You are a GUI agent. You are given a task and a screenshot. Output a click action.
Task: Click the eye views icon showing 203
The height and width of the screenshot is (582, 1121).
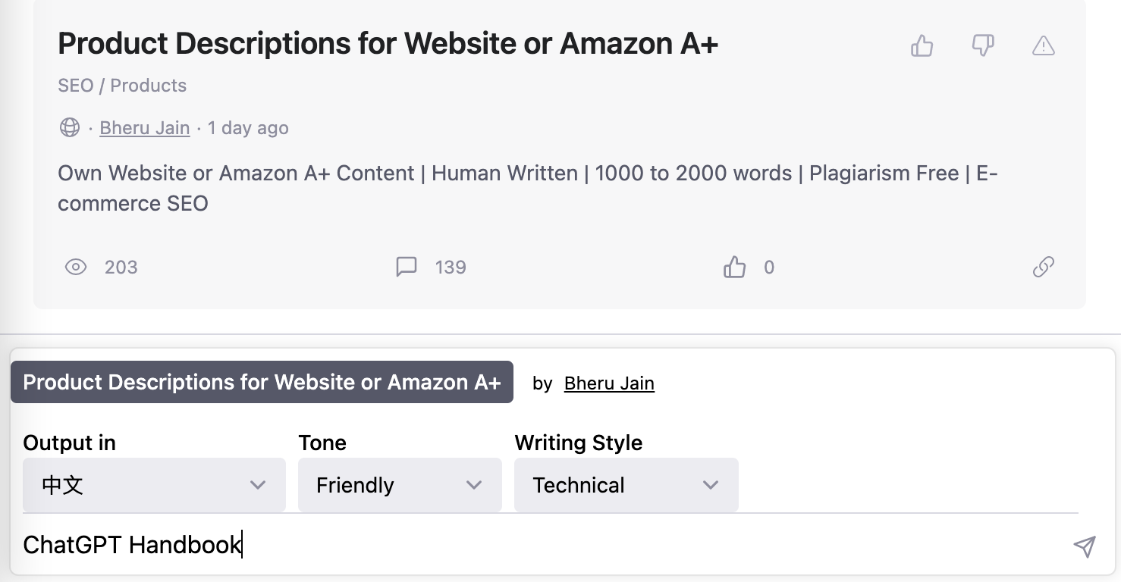click(76, 267)
